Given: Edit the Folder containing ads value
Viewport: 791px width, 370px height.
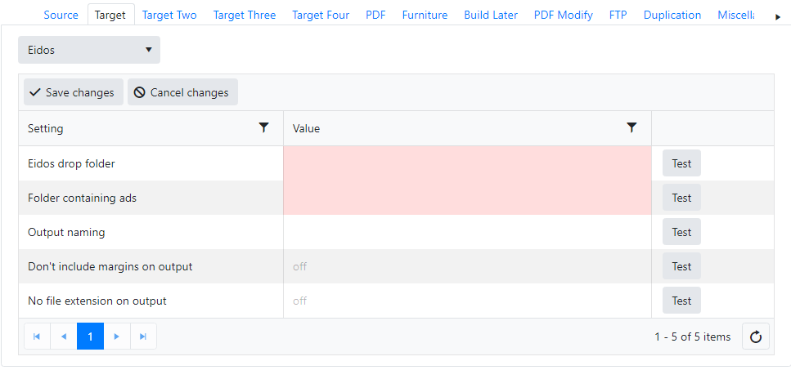Looking at the screenshot, I should [467, 198].
